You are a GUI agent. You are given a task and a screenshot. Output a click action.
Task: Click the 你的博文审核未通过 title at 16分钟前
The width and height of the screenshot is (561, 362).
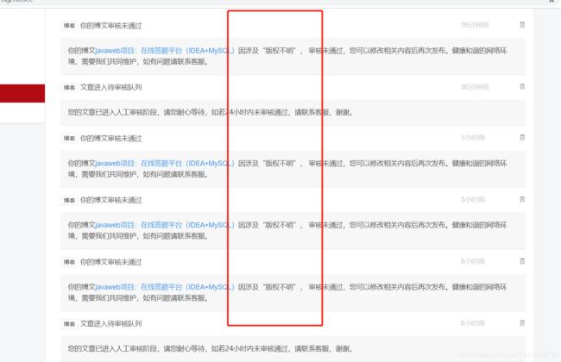pyautogui.click(x=110, y=26)
